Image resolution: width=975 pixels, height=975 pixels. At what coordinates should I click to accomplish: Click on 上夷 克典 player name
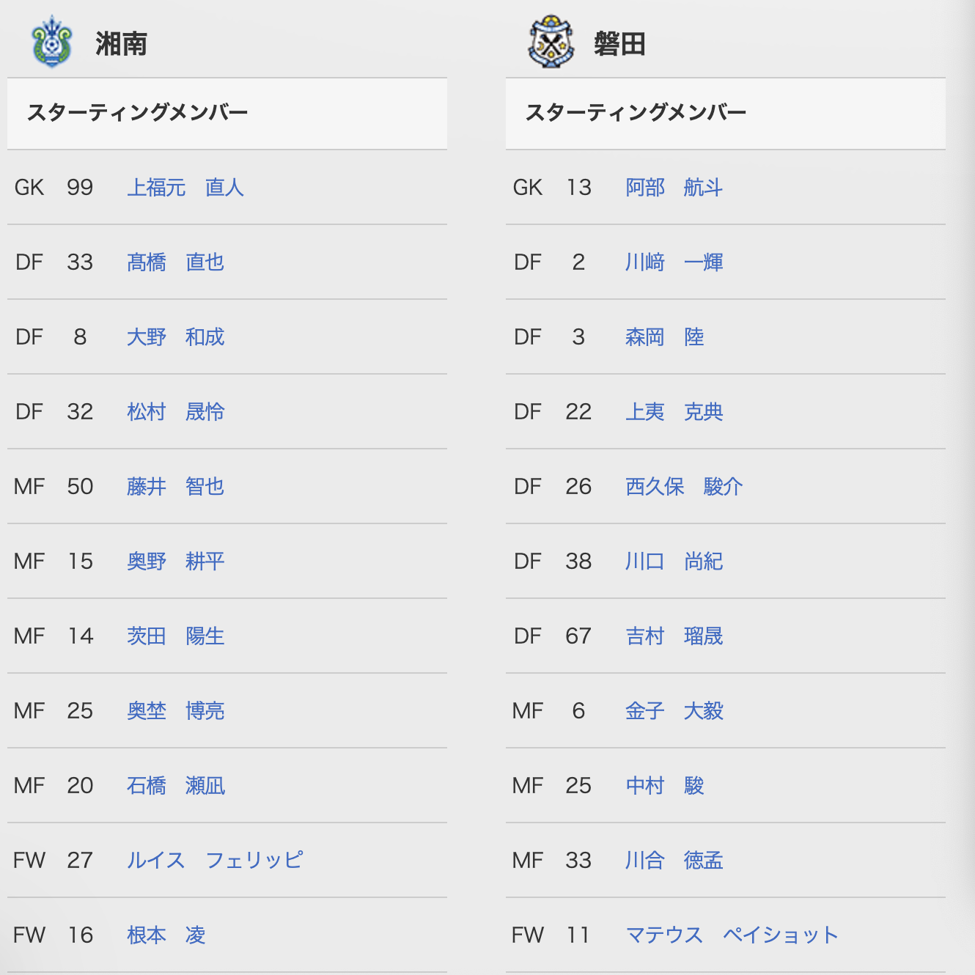(x=674, y=412)
